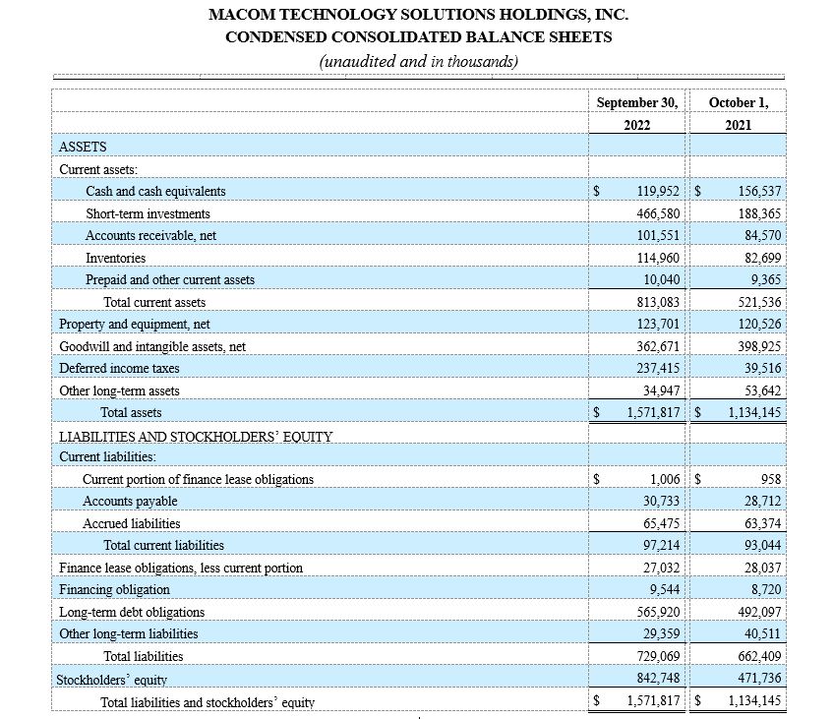
Task: Click finance lease current value 958
Action: (x=771, y=479)
